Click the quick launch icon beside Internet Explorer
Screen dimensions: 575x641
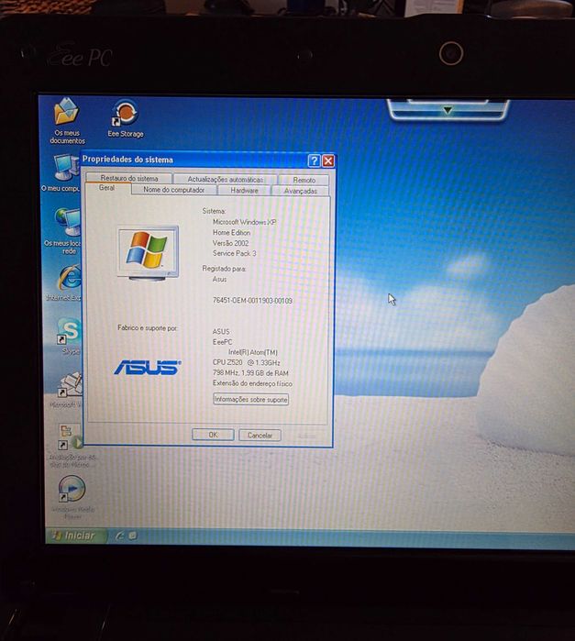[x=132, y=536]
